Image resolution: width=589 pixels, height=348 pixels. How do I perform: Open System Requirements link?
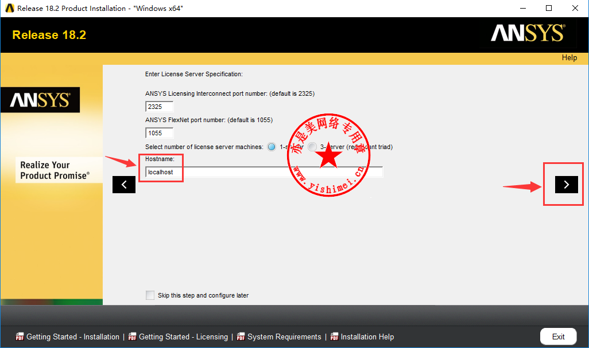(284, 337)
